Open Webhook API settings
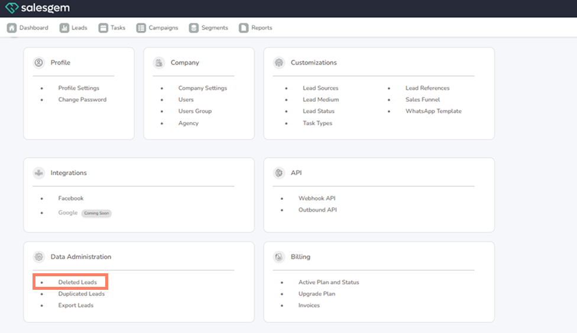Screen dimensions: 577x333 [x=317, y=198]
